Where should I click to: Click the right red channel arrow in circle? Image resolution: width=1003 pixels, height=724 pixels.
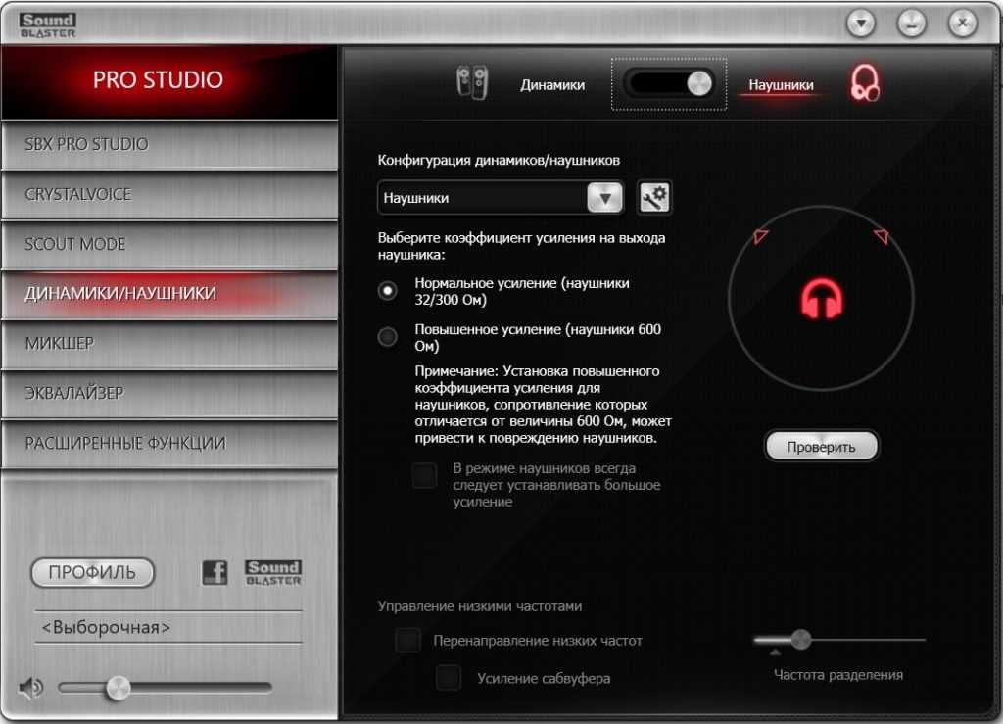click(x=880, y=236)
